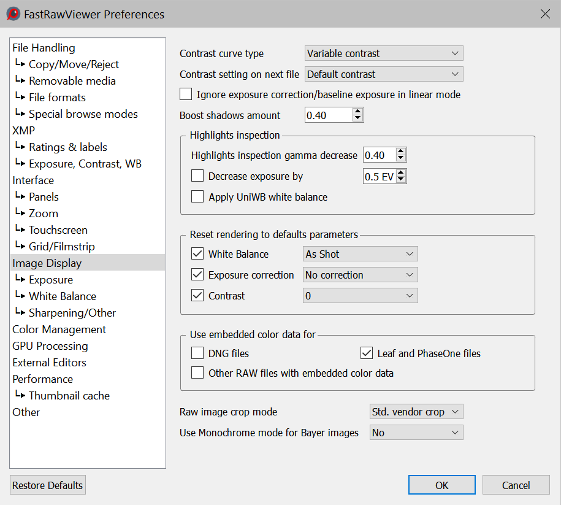Viewport: 561px width, 505px height.
Task: Expand the Raw image crop mode dropdown
Action: pyautogui.click(x=416, y=412)
